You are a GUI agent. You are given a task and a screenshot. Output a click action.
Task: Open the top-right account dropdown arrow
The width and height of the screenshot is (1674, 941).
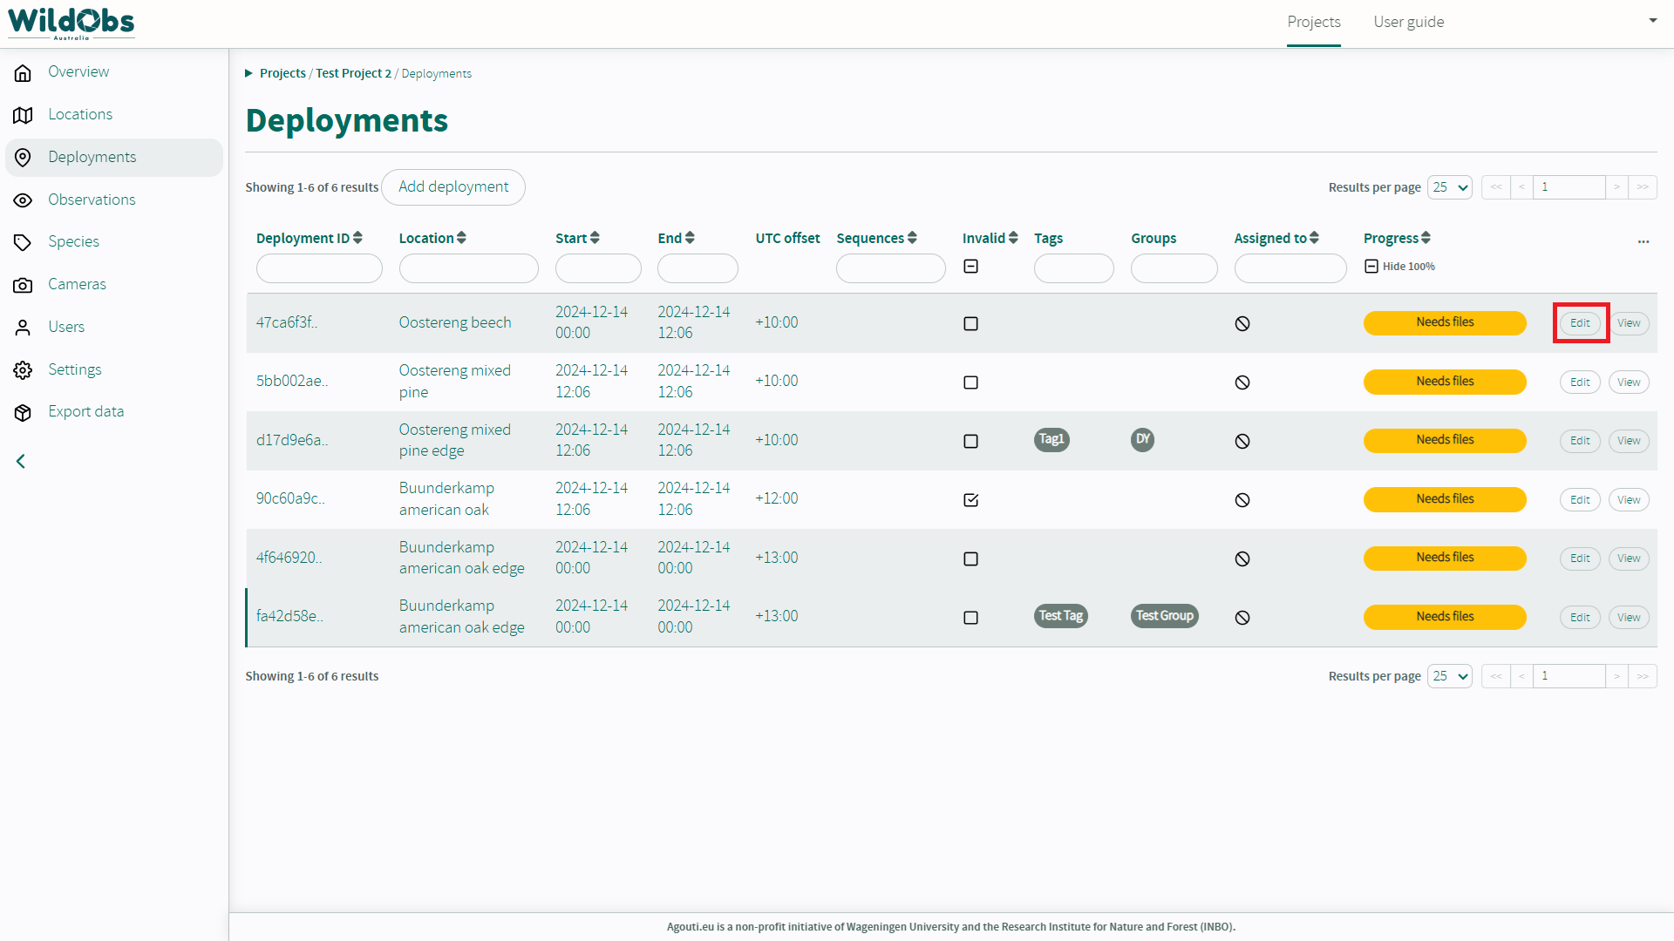tap(1652, 21)
